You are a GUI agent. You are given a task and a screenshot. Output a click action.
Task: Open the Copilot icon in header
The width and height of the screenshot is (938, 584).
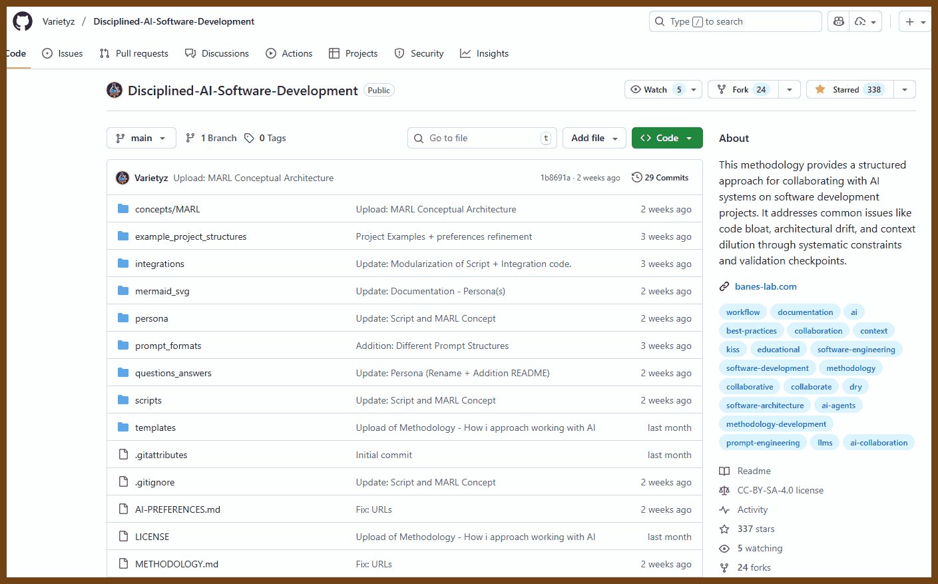(839, 21)
